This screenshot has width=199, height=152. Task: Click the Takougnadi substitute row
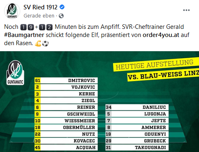[x=137, y=148]
